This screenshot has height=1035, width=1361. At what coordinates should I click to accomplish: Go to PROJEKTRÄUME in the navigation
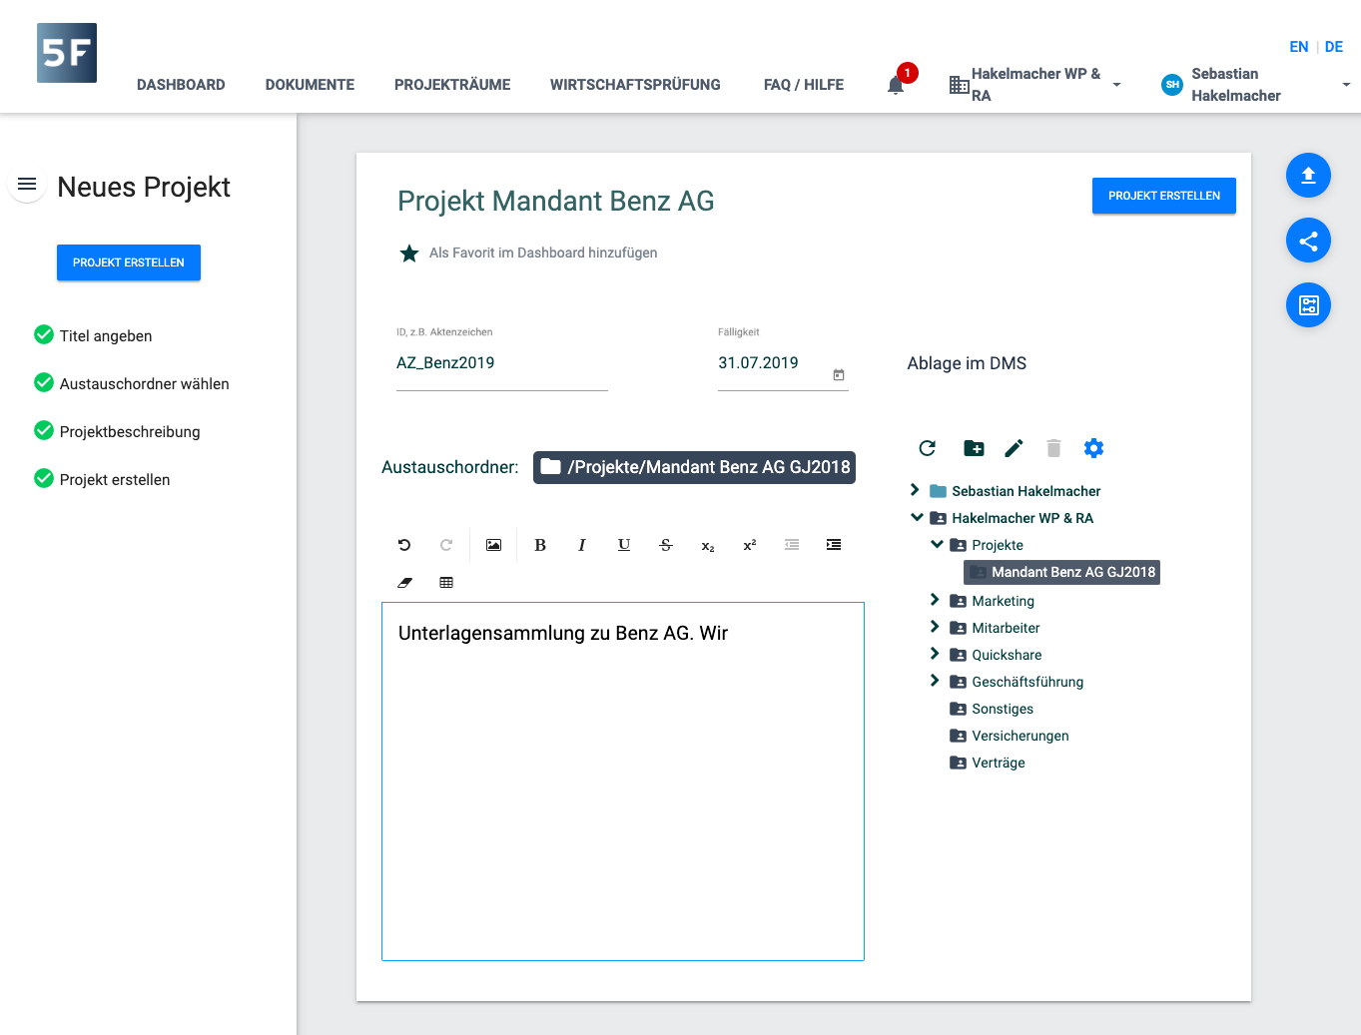[x=452, y=85]
